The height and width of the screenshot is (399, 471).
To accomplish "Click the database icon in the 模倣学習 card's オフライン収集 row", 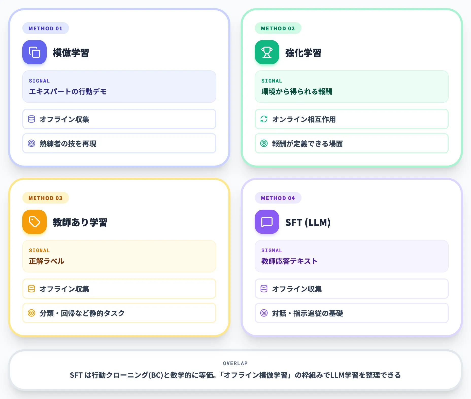I will (31, 119).
